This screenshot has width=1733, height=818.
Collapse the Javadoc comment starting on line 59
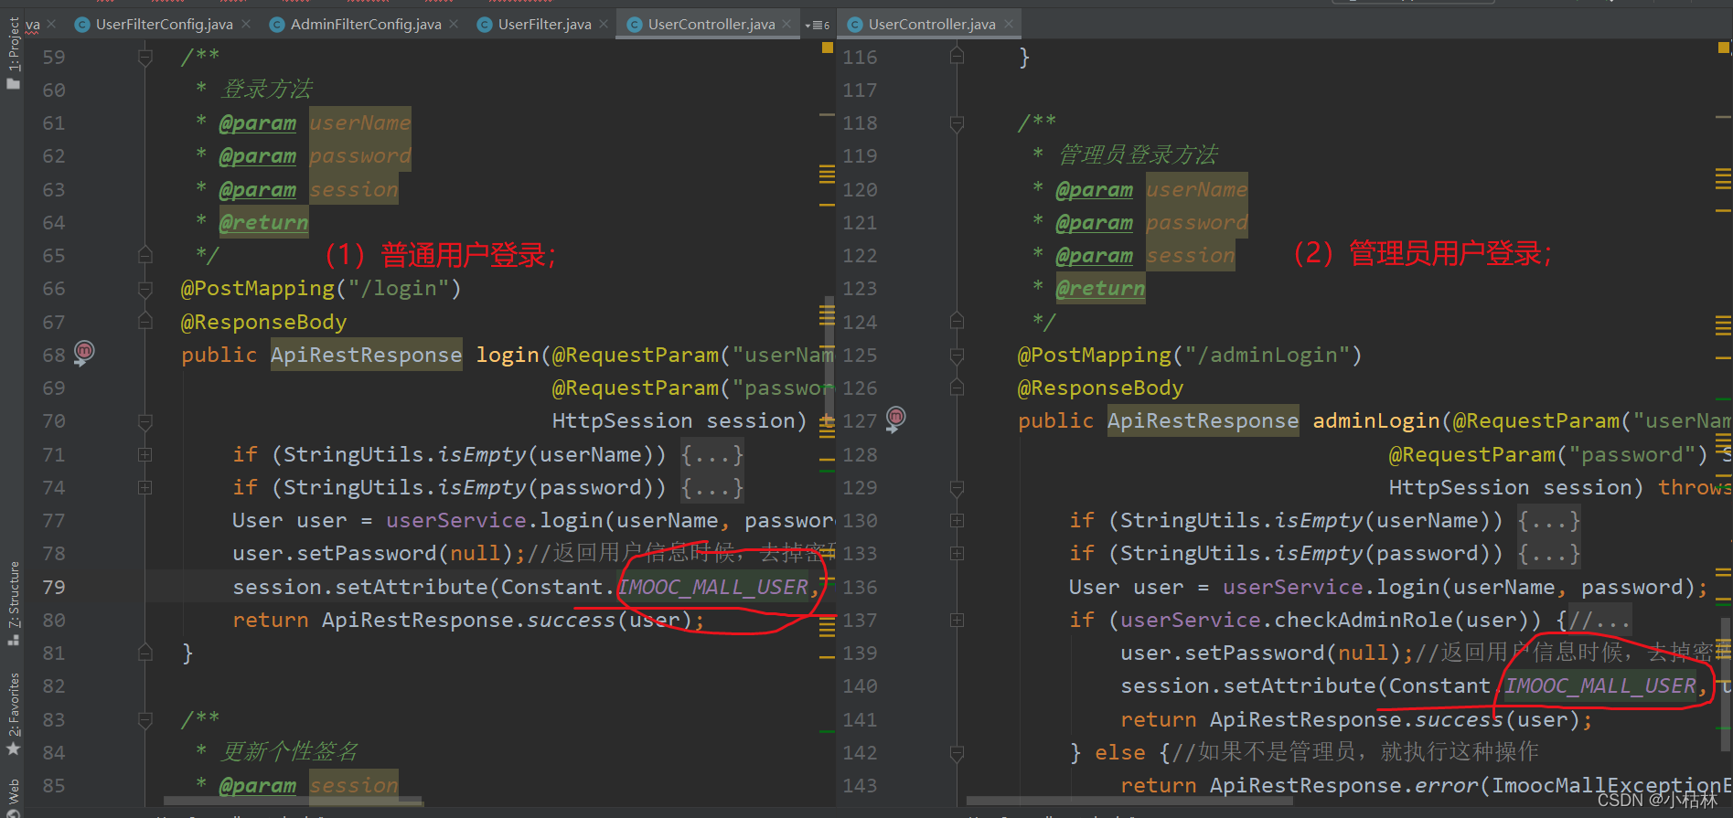(x=145, y=57)
